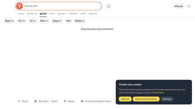The width and height of the screenshot is (195, 109).
Task: Open search by image camera icon
Action: point(109,6)
